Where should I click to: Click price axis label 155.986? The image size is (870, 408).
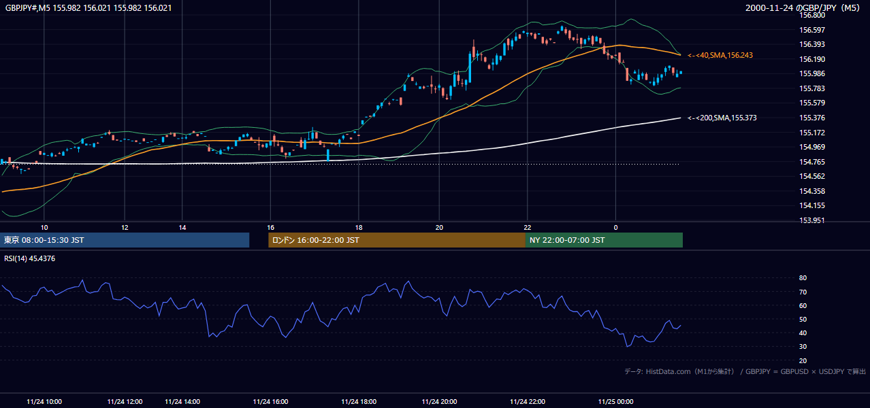pyautogui.click(x=812, y=73)
